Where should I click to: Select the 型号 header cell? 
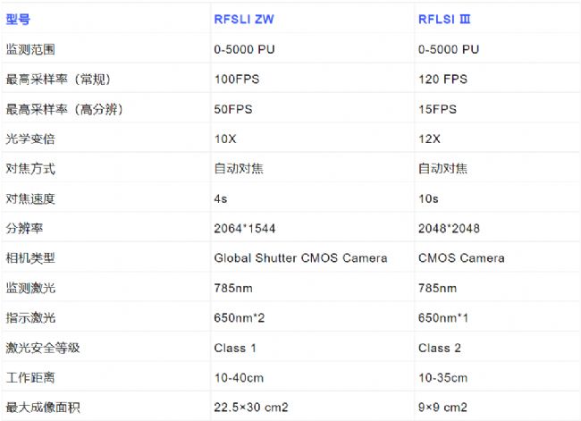(18, 18)
